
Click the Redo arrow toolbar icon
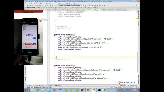(35, 5)
